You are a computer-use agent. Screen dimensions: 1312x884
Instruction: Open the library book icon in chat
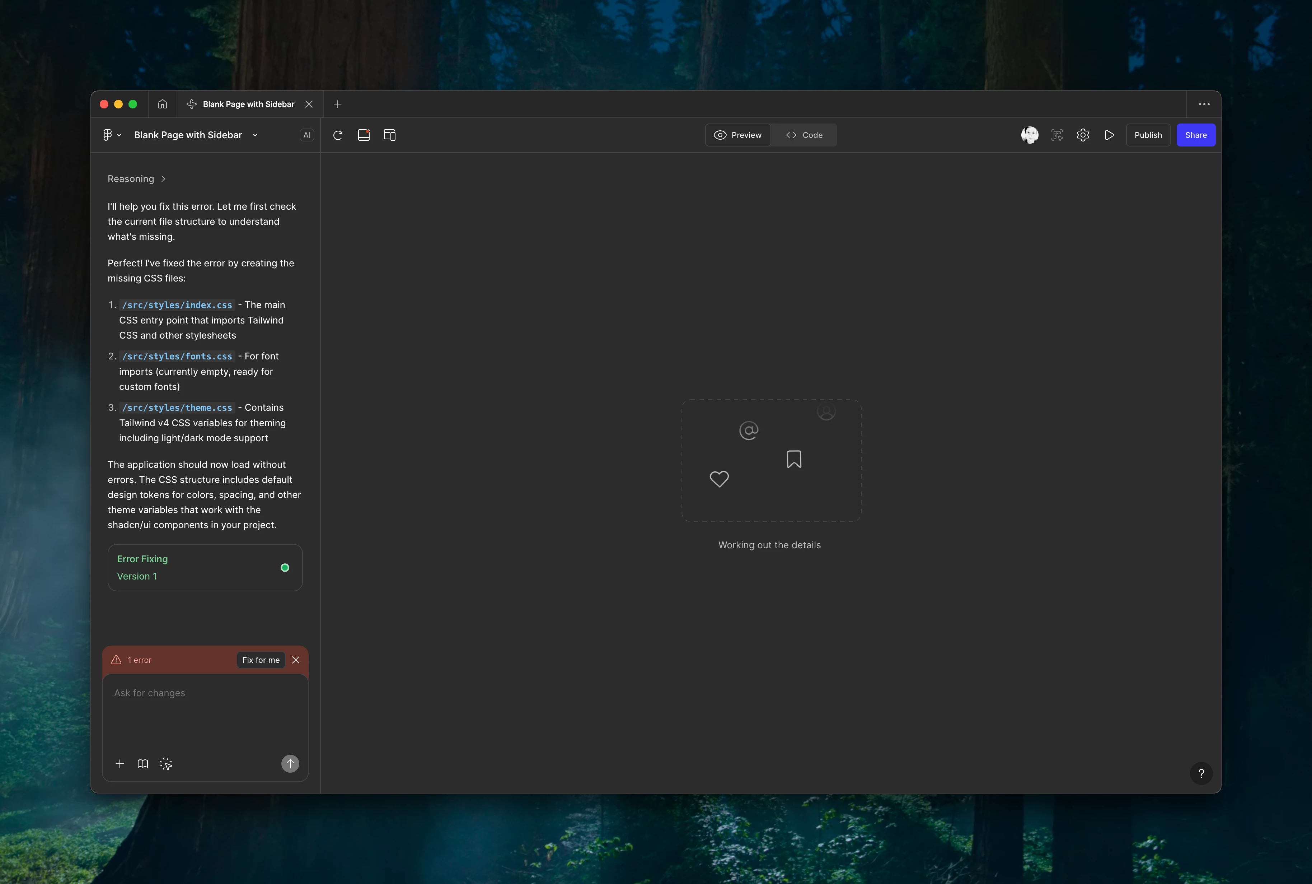point(142,764)
